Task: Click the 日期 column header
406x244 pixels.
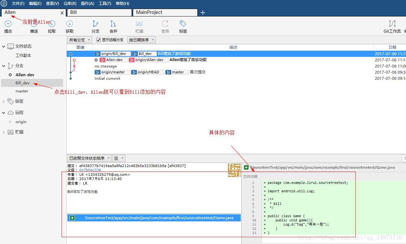Action: click(x=392, y=47)
